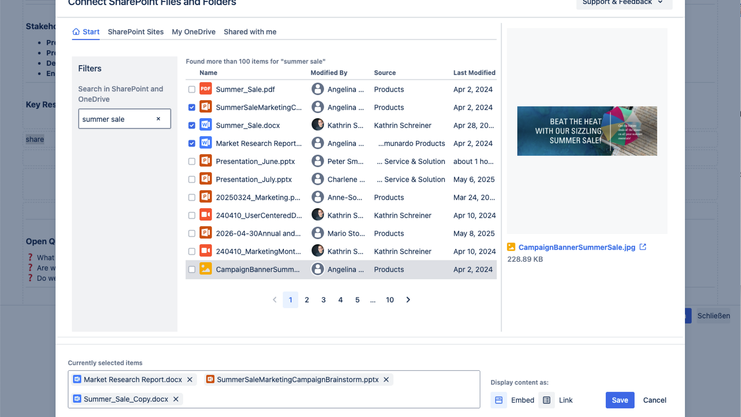Click the PowerPoint icon of 20250324_Marketing file
The width and height of the screenshot is (741, 417).
[x=206, y=197]
